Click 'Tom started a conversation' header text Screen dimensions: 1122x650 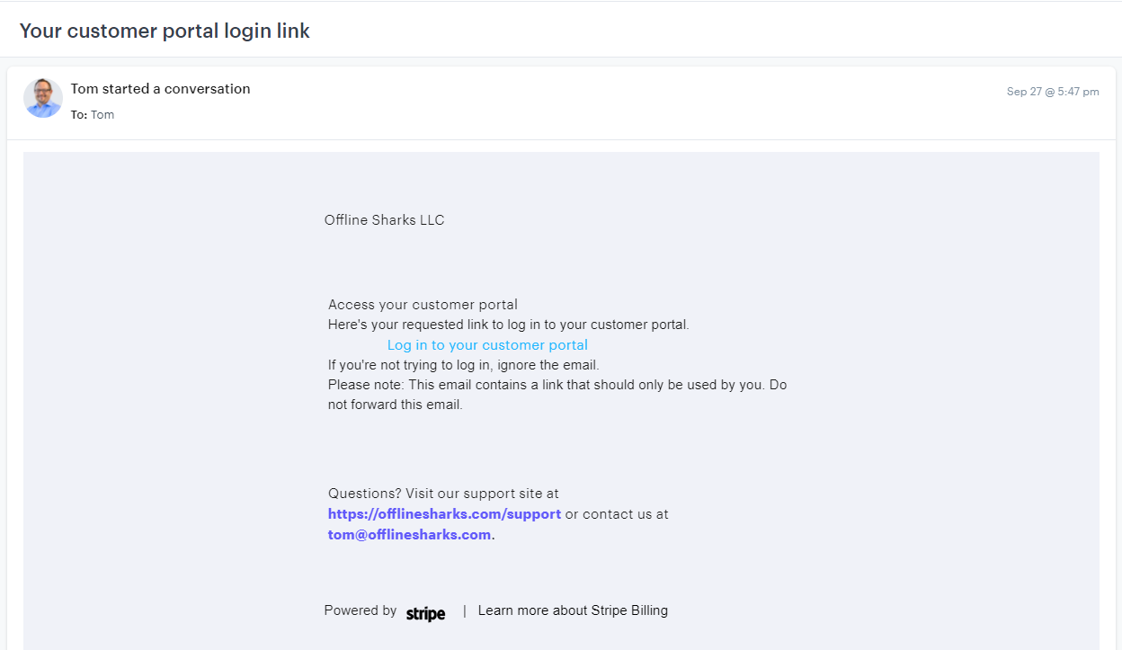[x=161, y=88]
